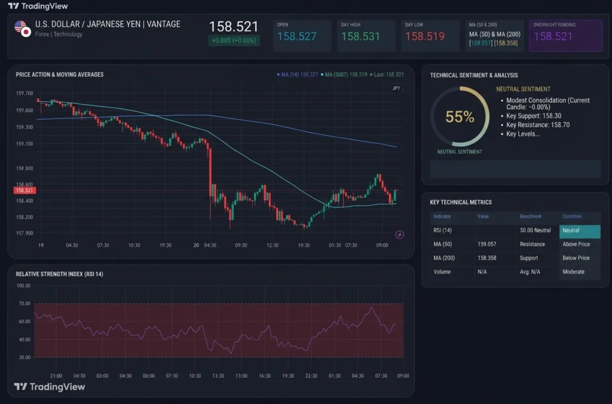Image resolution: width=612 pixels, height=404 pixels.
Task: Click the JPY currency badge on the chart
Action: pyautogui.click(x=396, y=88)
